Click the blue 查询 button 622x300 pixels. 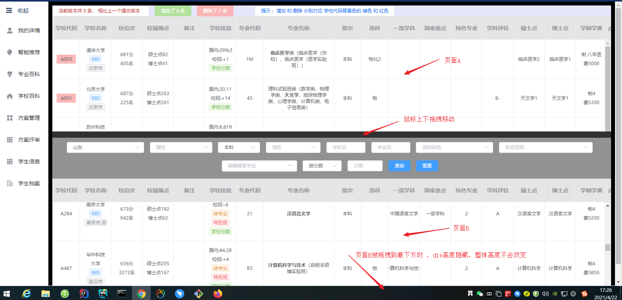click(399, 166)
